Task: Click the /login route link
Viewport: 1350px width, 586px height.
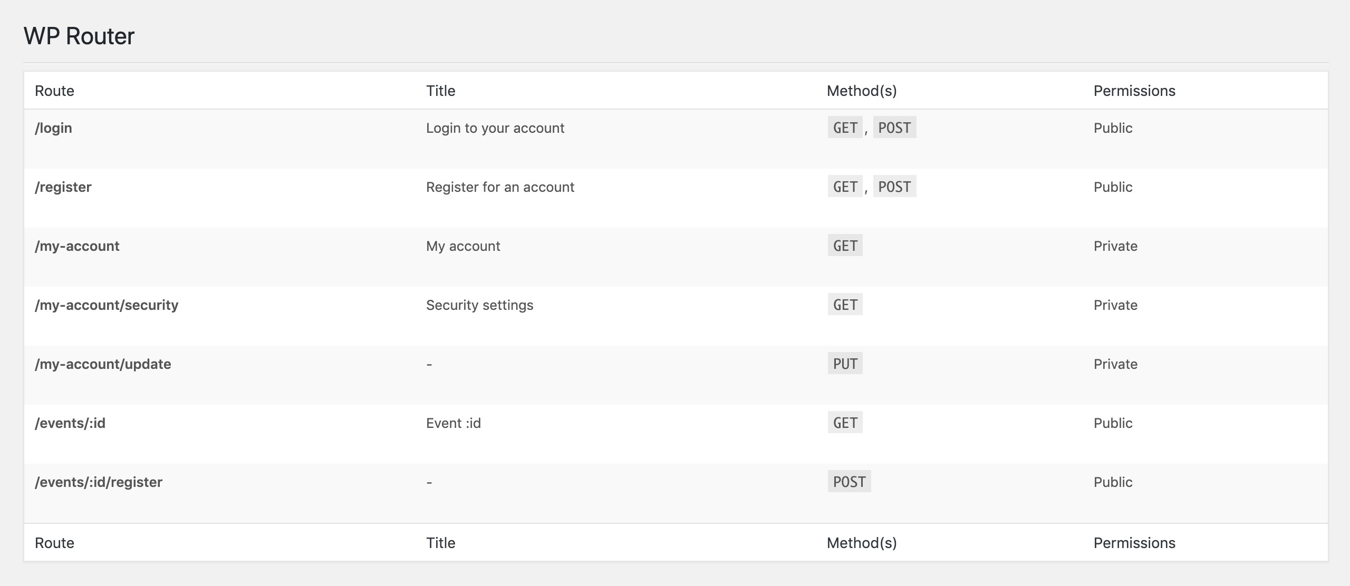Action: (x=53, y=128)
